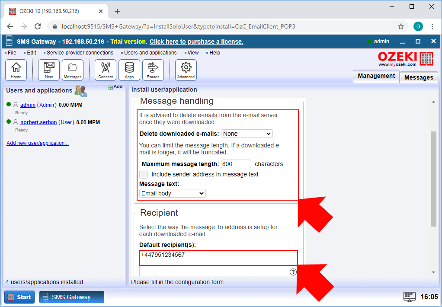Click the green status dot beside admin user
This screenshot has height=307, width=442.
[x=9, y=104]
